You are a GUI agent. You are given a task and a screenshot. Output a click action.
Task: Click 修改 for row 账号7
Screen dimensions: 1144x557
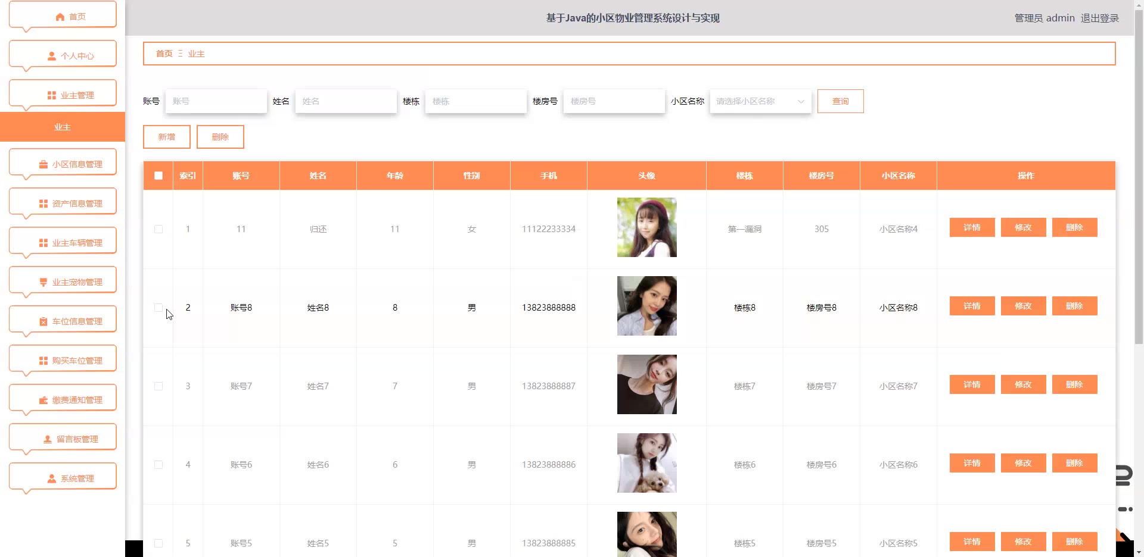click(x=1023, y=384)
